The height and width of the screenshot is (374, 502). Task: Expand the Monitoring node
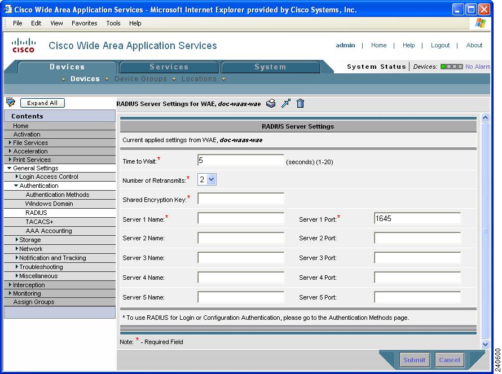(x=10, y=293)
